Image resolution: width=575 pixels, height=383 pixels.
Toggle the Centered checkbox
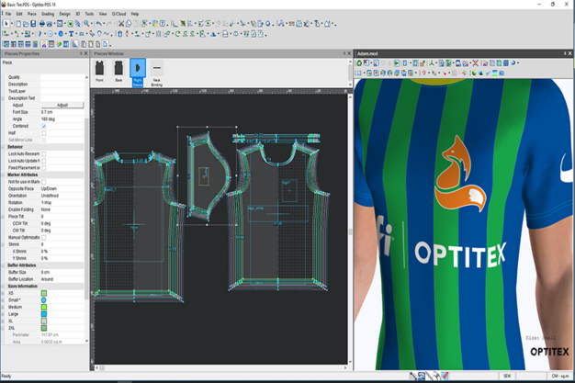tap(43, 126)
